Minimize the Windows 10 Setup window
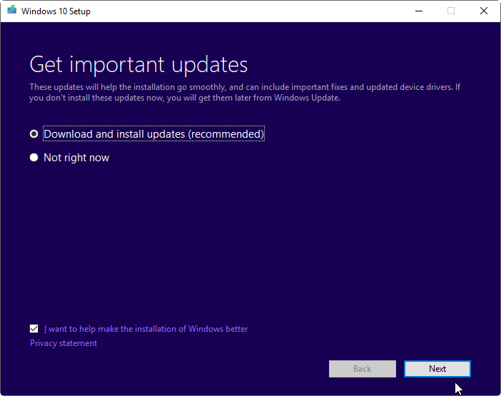The height and width of the screenshot is (396, 501). pos(418,11)
